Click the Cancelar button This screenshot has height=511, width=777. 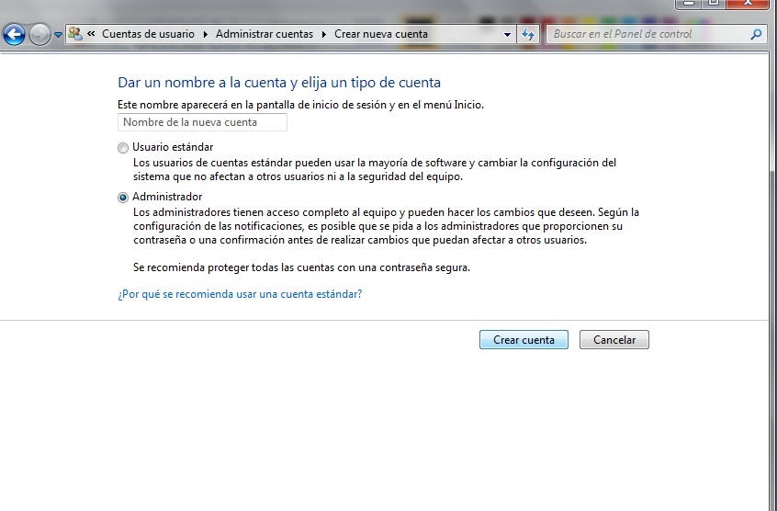614,339
